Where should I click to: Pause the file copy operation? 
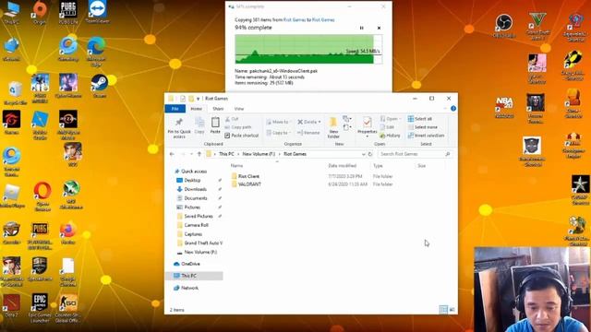pos(361,28)
